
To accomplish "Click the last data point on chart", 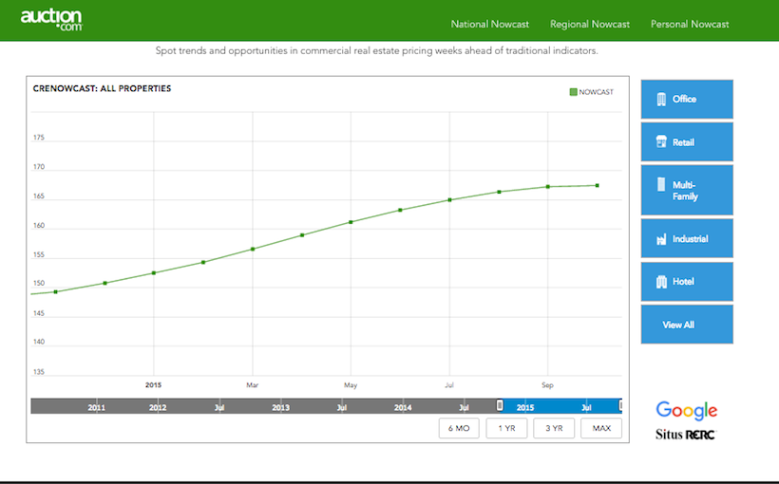I will 598,186.
